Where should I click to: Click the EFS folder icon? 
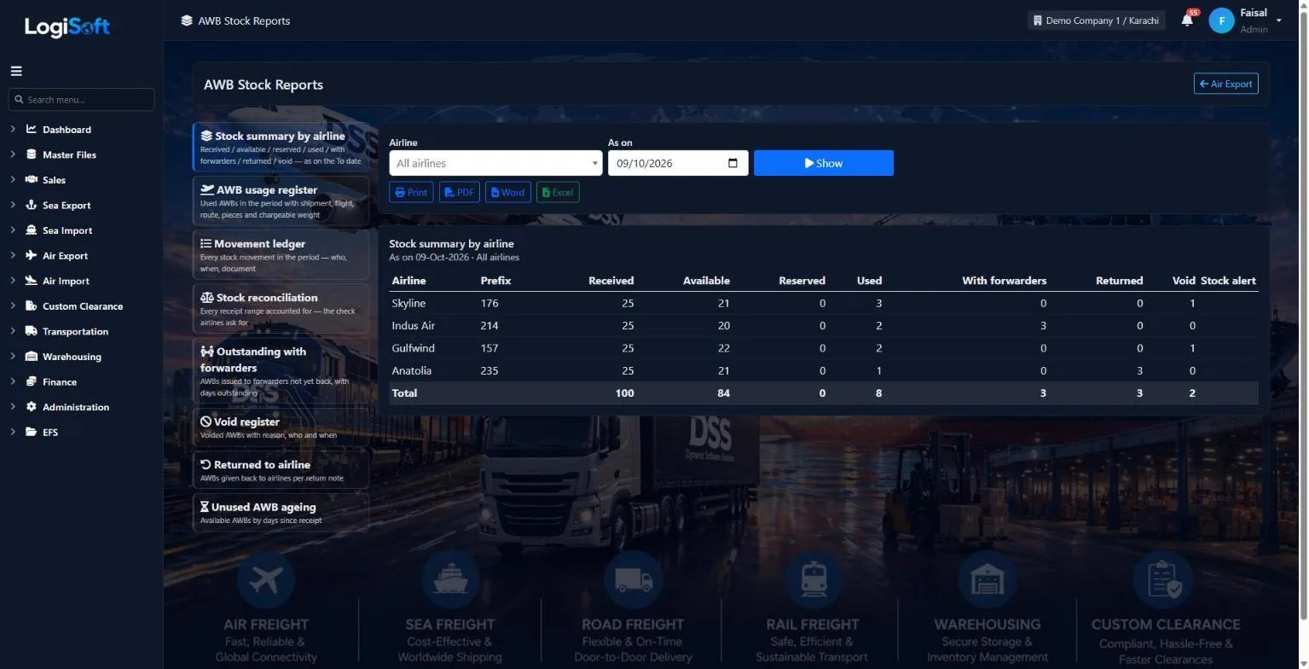(x=32, y=432)
